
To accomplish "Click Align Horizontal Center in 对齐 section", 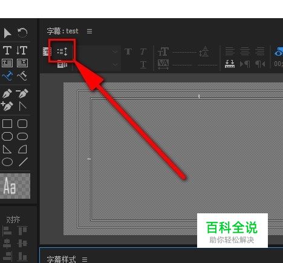I will coord(7,244).
